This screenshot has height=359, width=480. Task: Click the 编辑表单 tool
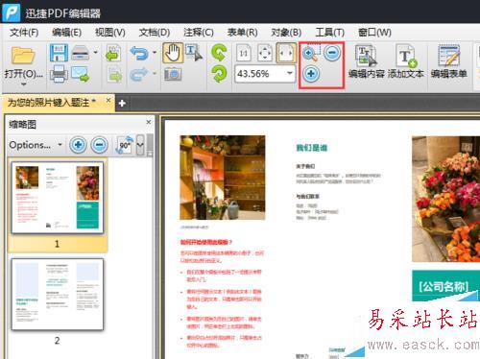(449, 61)
